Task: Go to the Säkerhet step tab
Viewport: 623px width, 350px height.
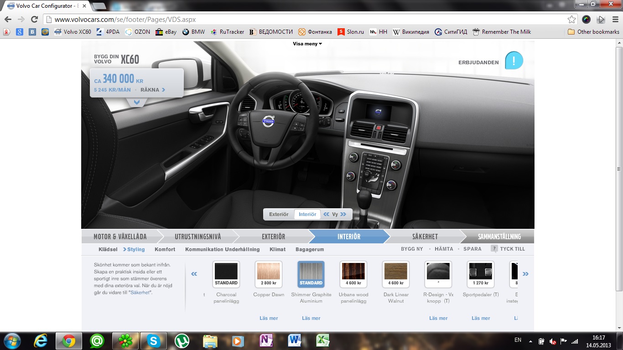Action: (425, 237)
